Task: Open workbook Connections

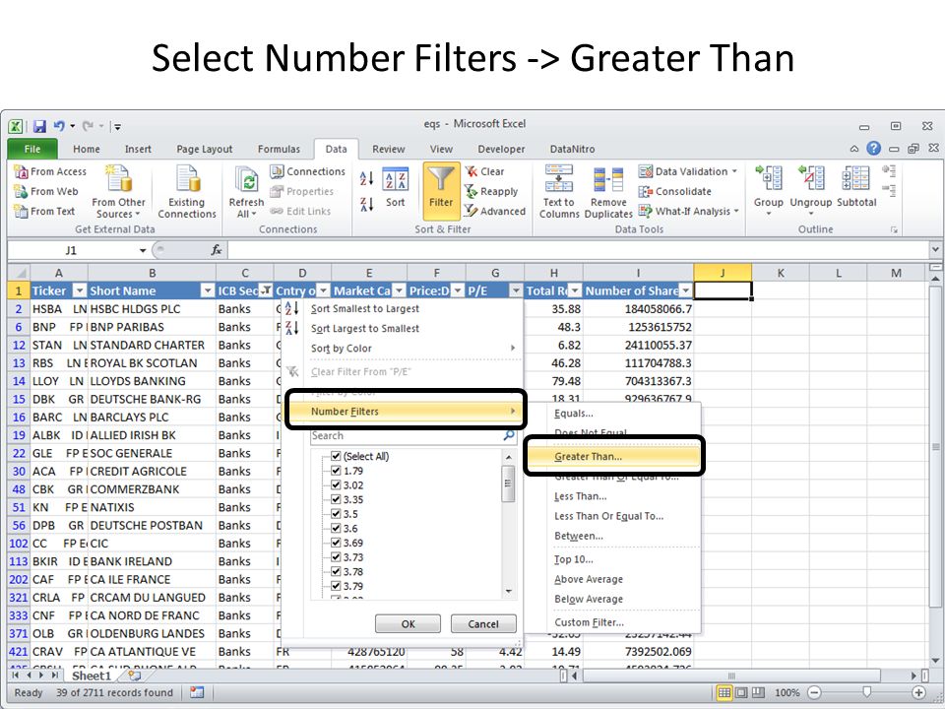Action: tap(307, 171)
